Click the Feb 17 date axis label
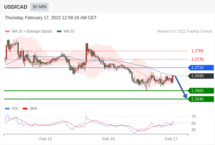 [171, 139]
